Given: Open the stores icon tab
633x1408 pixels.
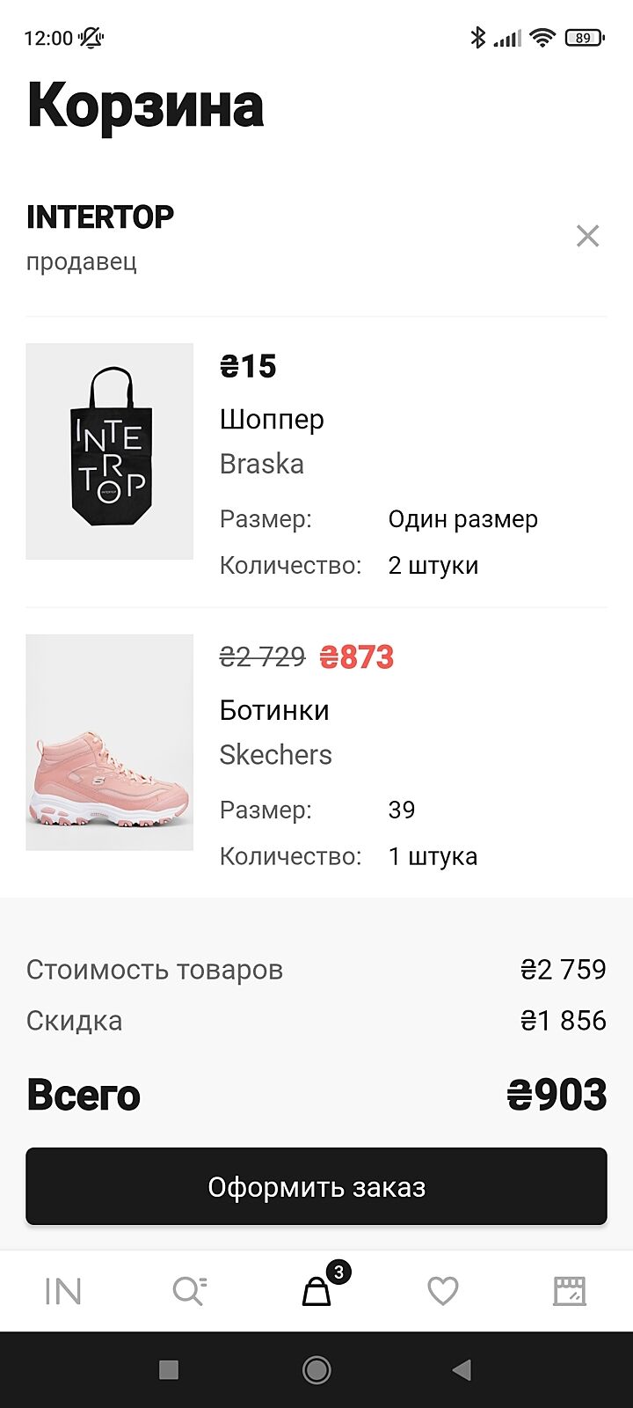Looking at the screenshot, I should click(569, 1291).
